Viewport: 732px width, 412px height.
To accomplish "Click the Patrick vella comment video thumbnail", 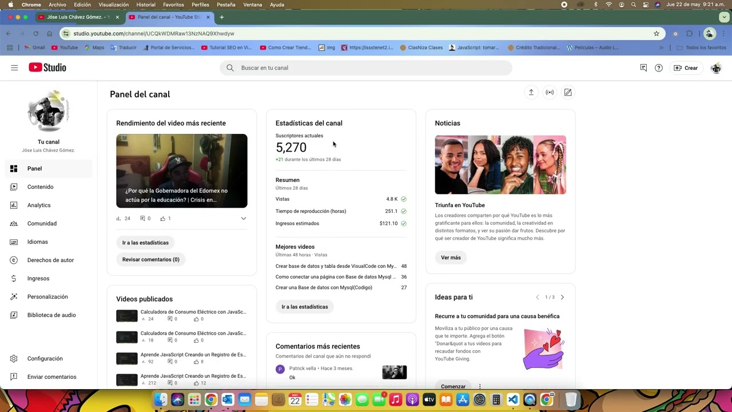I will coord(395,372).
